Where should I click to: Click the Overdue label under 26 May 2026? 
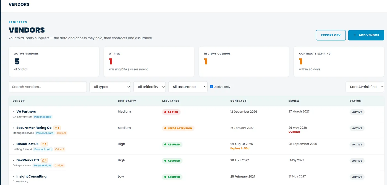point(294,132)
